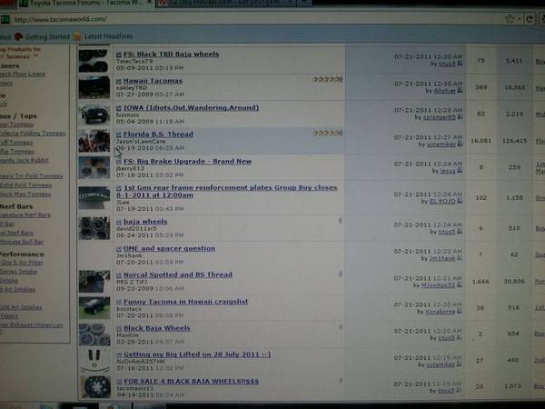The width and height of the screenshot is (545, 409).
Task: Click go-to-last-post icon in FS: Black TRD Baja row
Action: [x=460, y=64]
